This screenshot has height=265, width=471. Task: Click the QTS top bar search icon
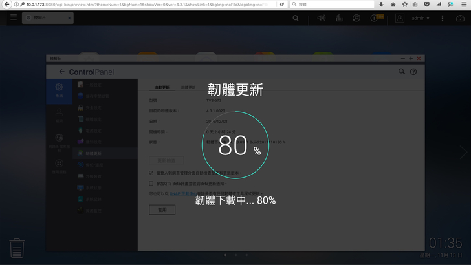(x=296, y=18)
